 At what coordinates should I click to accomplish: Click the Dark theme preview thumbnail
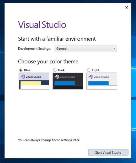[68, 81]
